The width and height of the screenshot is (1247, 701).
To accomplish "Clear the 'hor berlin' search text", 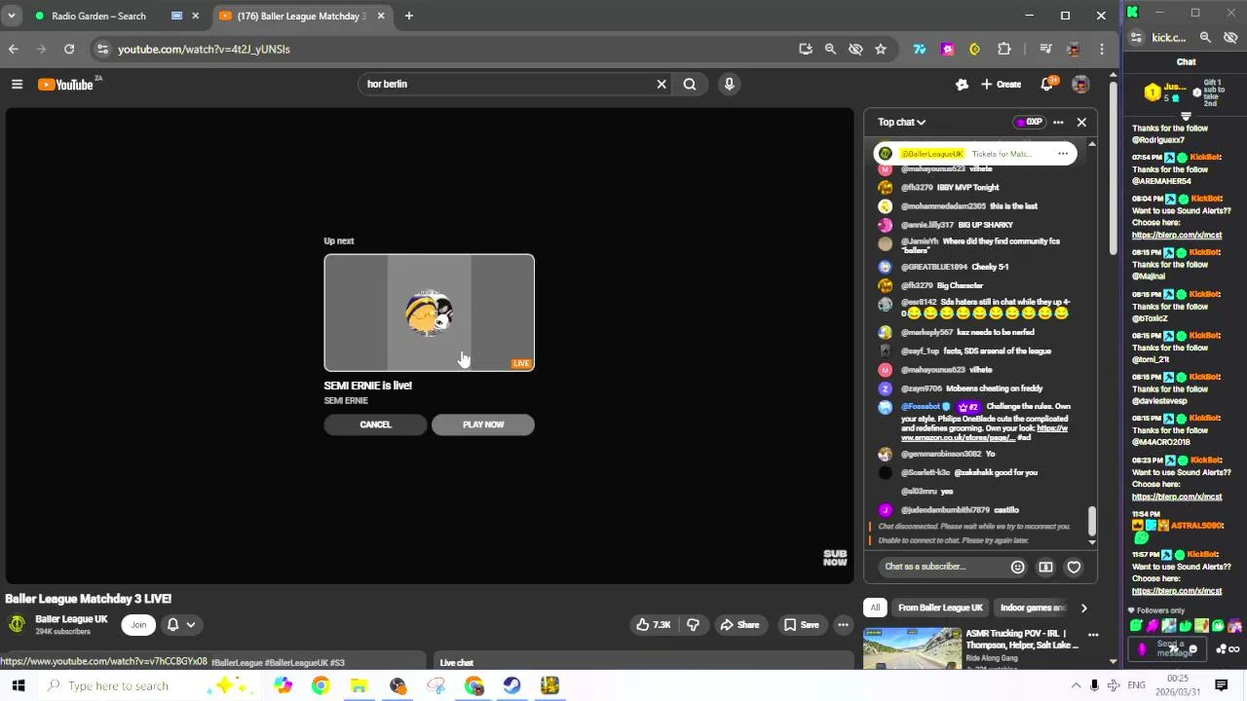I will click(x=661, y=84).
